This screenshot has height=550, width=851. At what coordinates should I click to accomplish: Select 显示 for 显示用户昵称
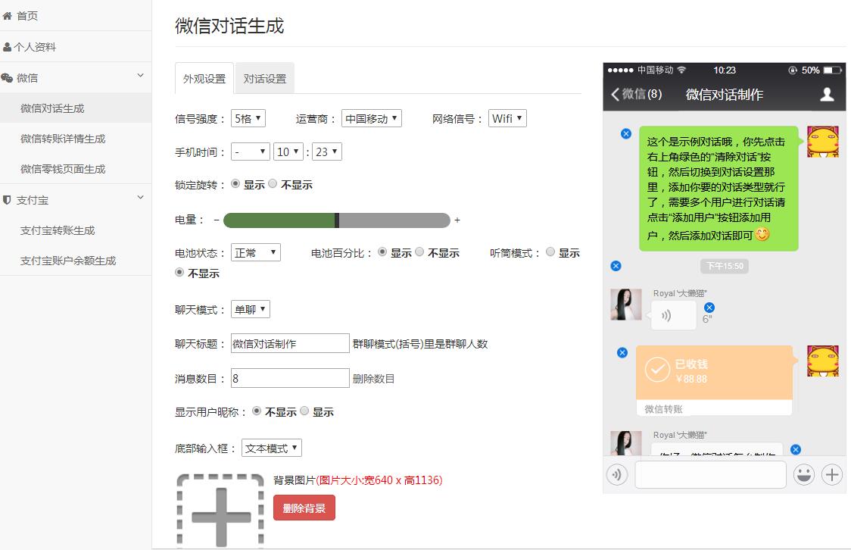pyautogui.click(x=304, y=411)
